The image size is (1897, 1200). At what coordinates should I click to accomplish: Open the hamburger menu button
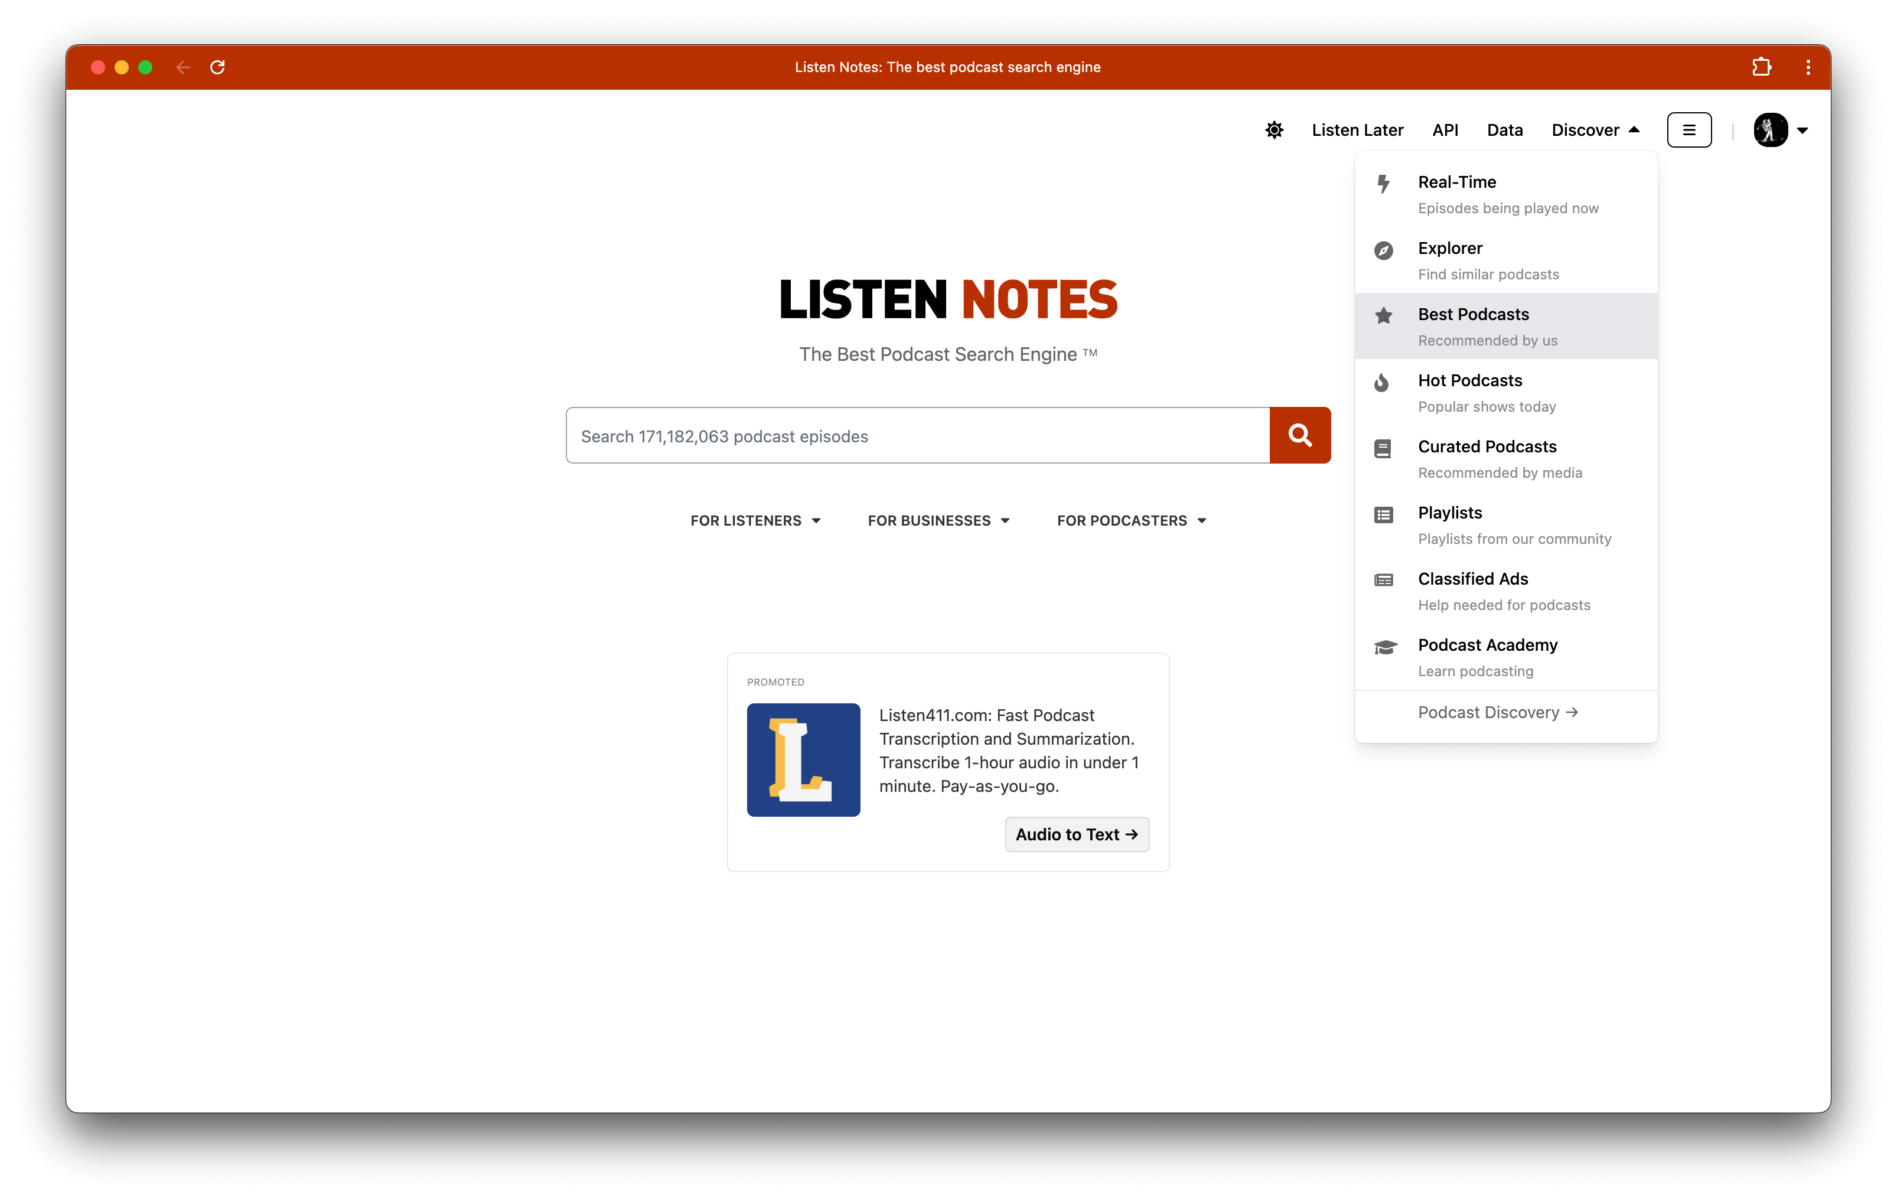[x=1689, y=130]
